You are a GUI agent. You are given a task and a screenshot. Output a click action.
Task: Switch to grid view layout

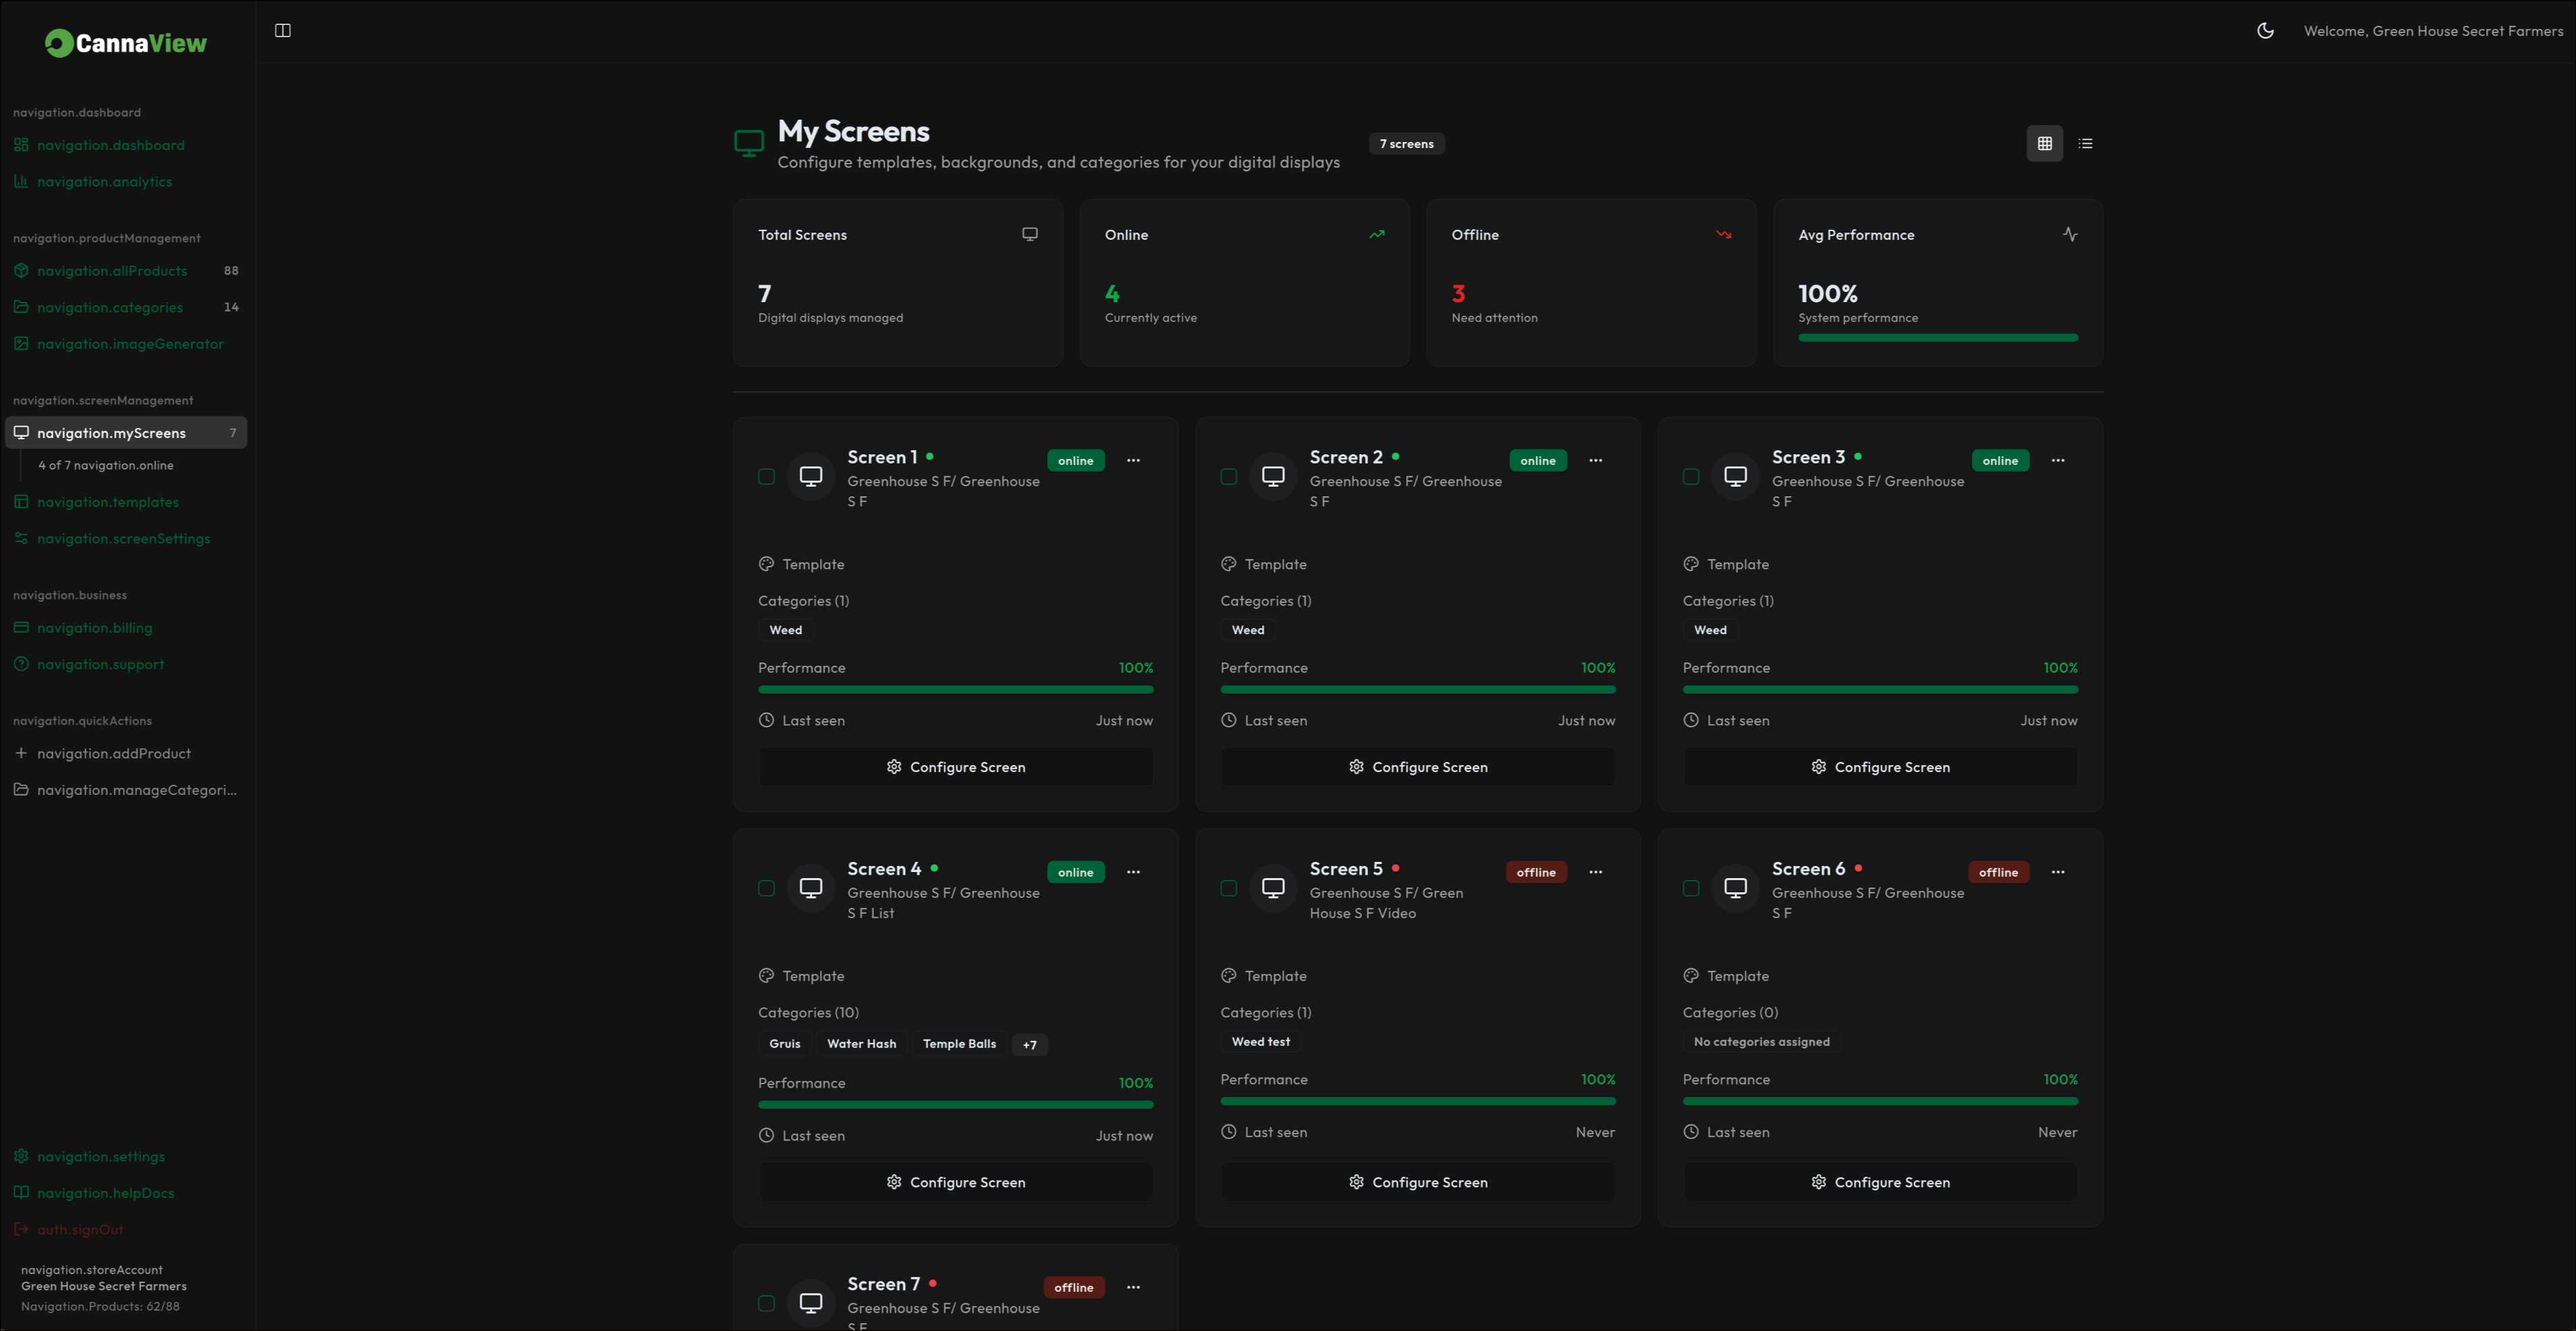pos(2044,144)
